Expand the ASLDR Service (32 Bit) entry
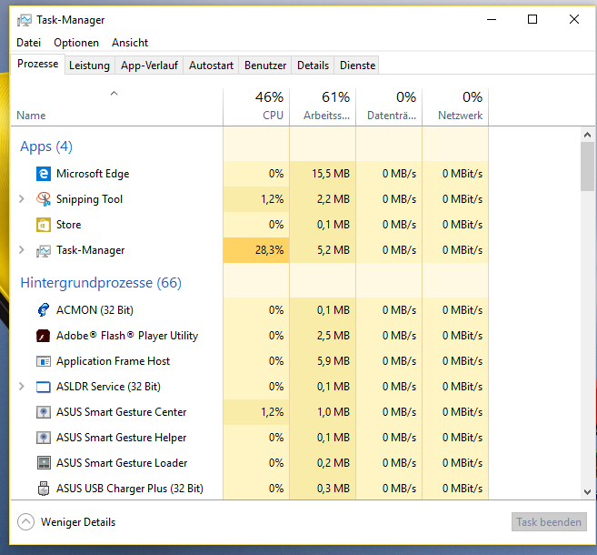Screen dimensions: 597x555 coord(22,387)
